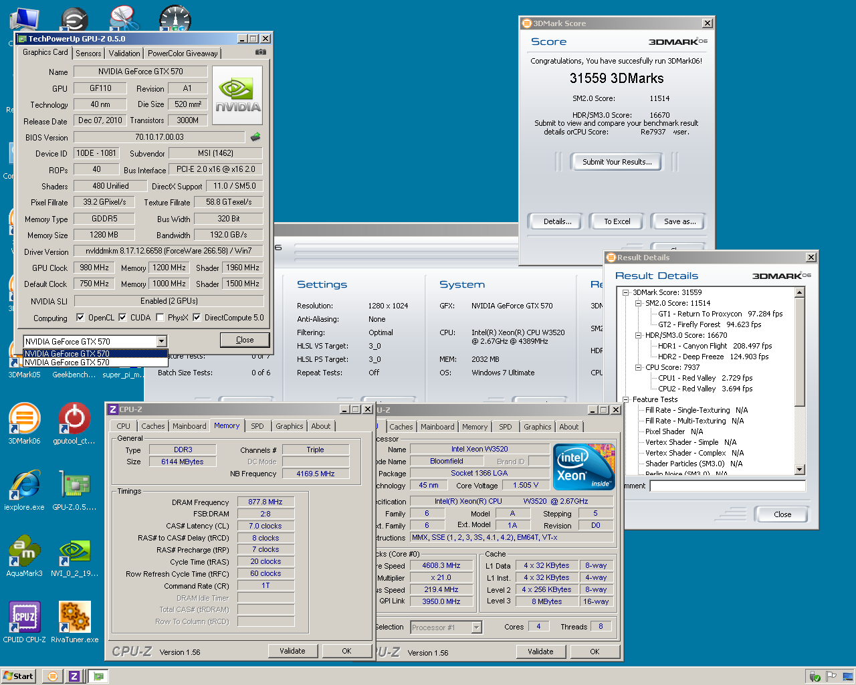Click Submit Your Results button
Viewport: 856px width, 685px height.
(617, 162)
